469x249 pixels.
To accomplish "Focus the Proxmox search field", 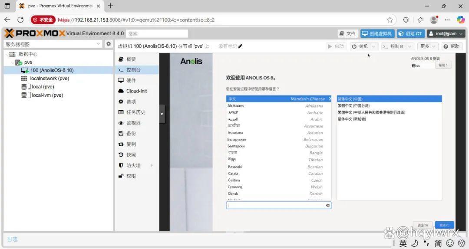I will click(x=157, y=33).
